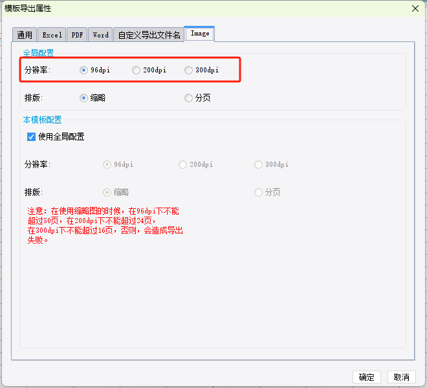The width and height of the screenshot is (427, 388).
Task: Pick 200dpi in 本模板配置 section
Action: (183, 164)
